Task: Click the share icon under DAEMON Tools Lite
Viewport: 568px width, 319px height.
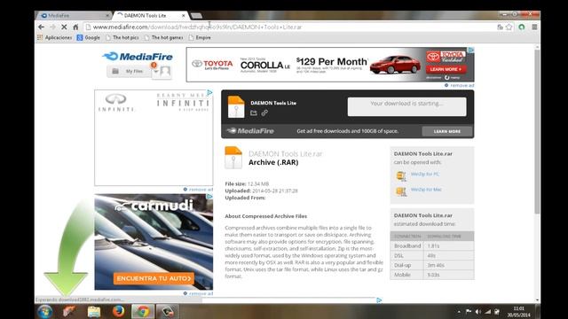Action: point(254,113)
